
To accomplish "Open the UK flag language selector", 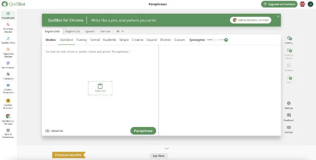I will (x=303, y=4).
